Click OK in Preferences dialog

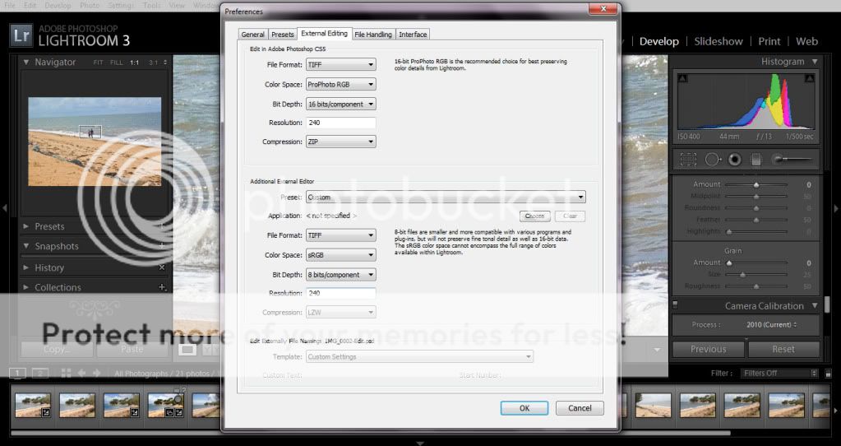(x=524, y=408)
